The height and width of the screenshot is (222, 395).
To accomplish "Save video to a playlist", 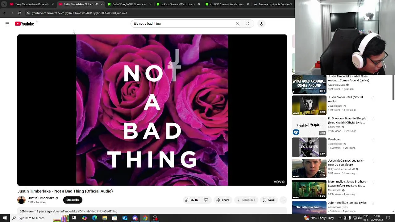I will pyautogui.click(x=268, y=200).
